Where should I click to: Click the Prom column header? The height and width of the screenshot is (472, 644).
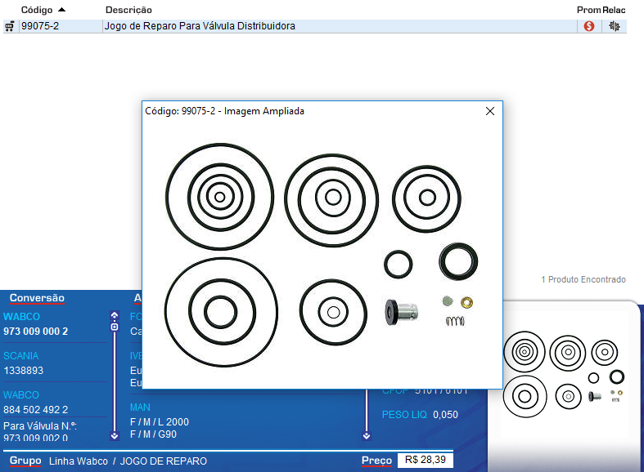tap(588, 10)
